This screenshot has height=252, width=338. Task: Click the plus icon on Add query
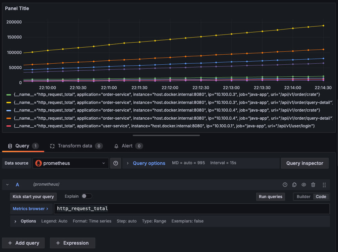pyautogui.click(x=10, y=243)
